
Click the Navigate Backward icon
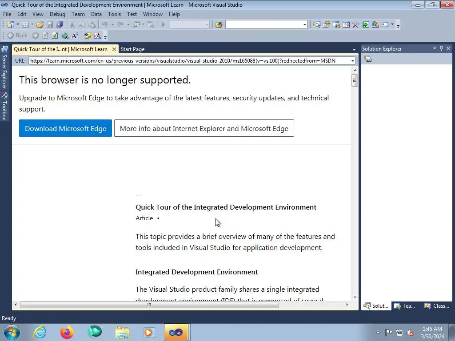(136, 25)
